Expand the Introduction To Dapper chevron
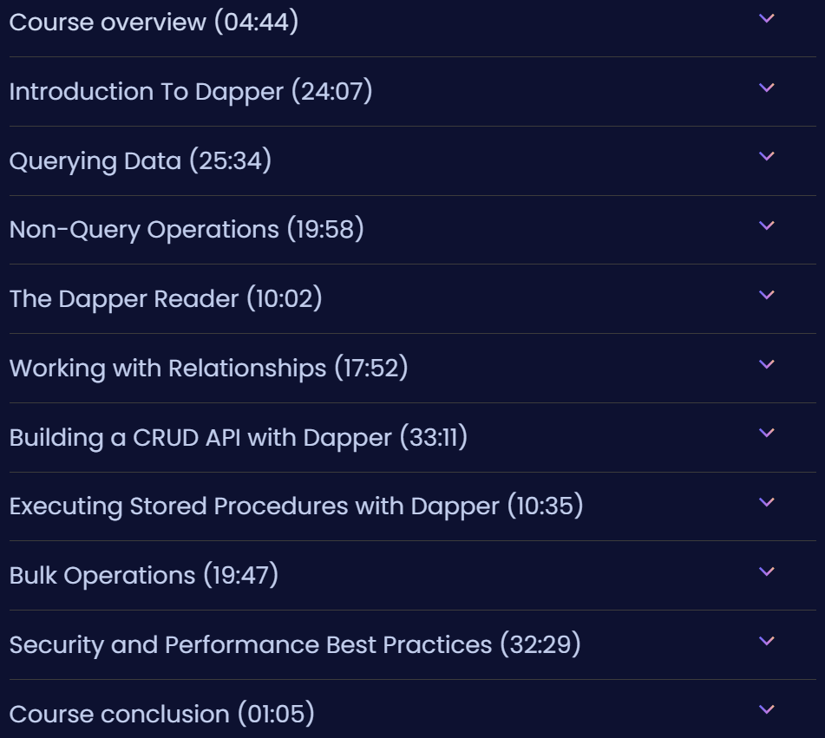Screen dimensions: 825x738 coord(767,88)
